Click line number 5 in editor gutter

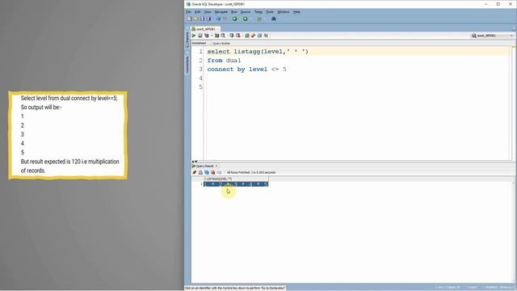click(x=200, y=87)
